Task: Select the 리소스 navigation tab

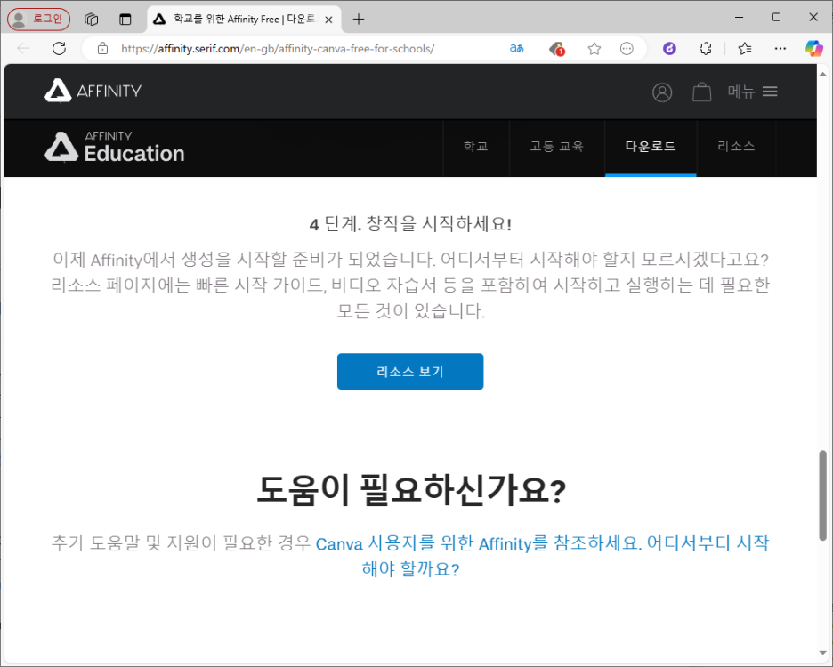Action: (x=736, y=147)
